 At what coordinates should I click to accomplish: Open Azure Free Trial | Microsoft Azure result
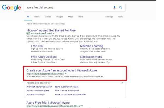click(48, 103)
